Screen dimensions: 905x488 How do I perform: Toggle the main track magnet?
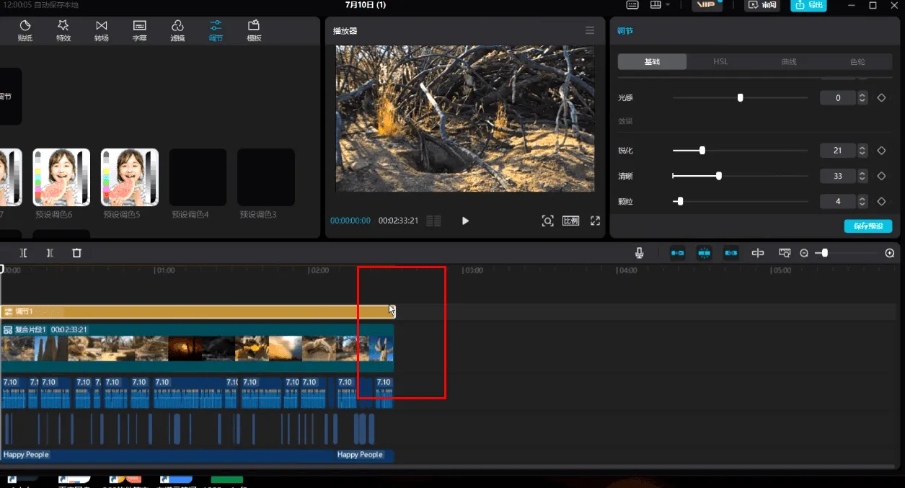(x=678, y=253)
